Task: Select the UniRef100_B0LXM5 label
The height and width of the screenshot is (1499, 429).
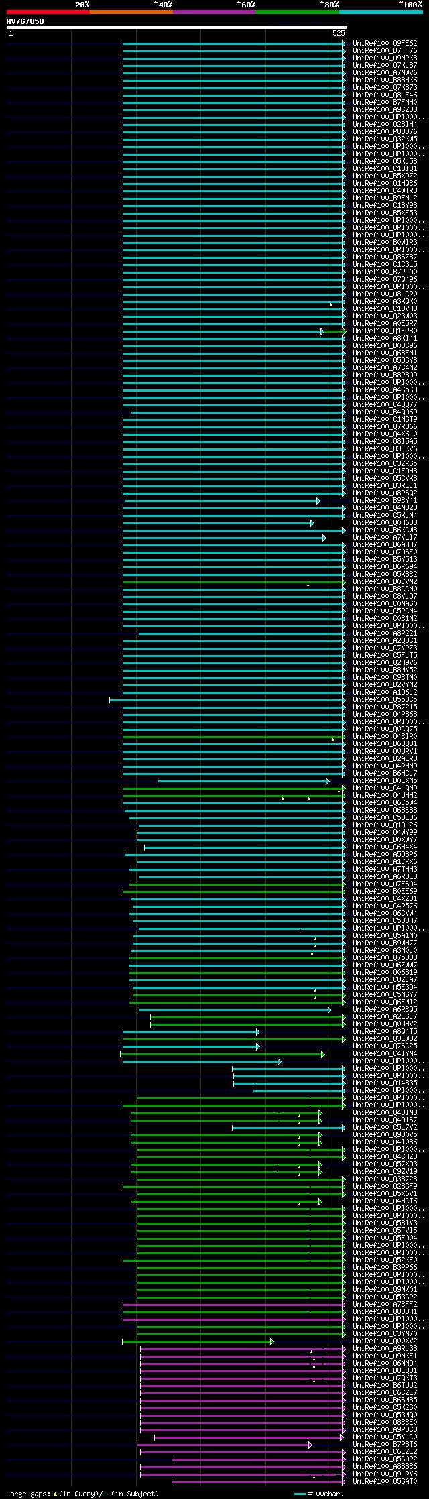Action: click(385, 781)
